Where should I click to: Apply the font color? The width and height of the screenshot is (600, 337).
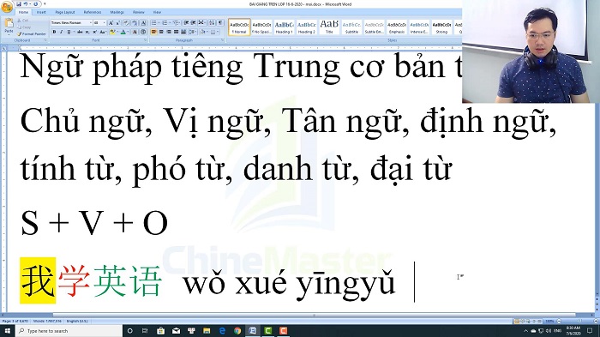(123, 32)
